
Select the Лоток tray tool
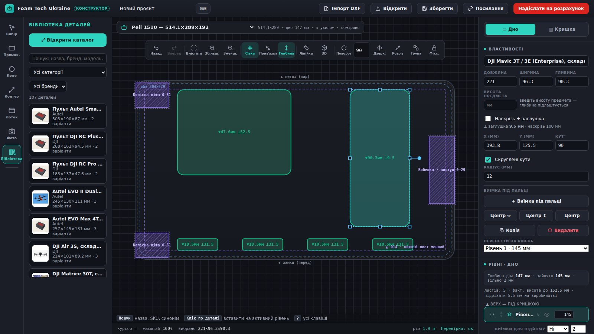pos(12,113)
